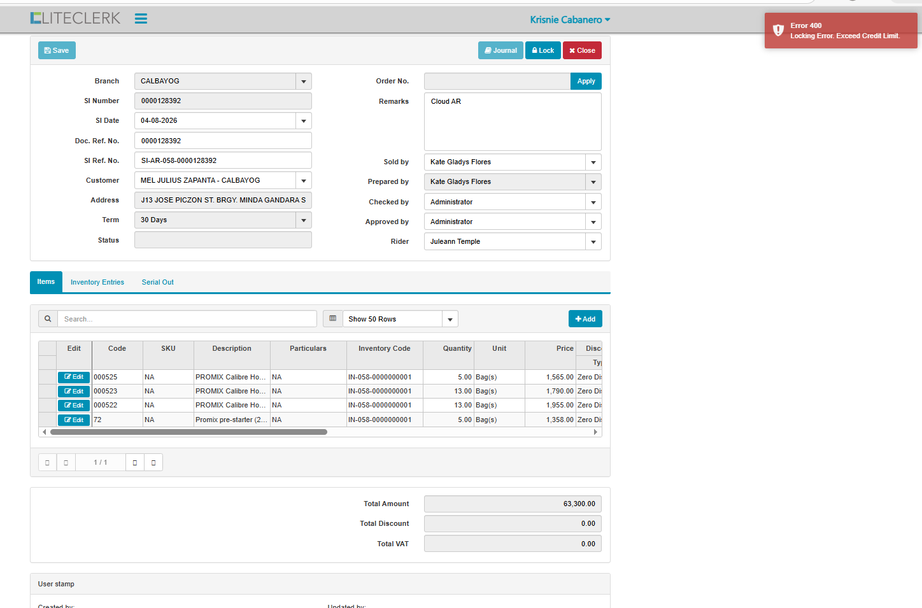Expand the Rider dropdown
The image size is (922, 608).
click(x=593, y=242)
